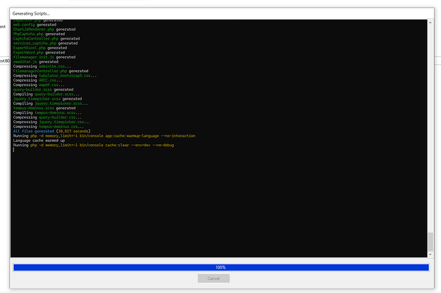The image size is (441, 293).
Task: Click the Cancel button below progress bar
Action: pos(213,278)
